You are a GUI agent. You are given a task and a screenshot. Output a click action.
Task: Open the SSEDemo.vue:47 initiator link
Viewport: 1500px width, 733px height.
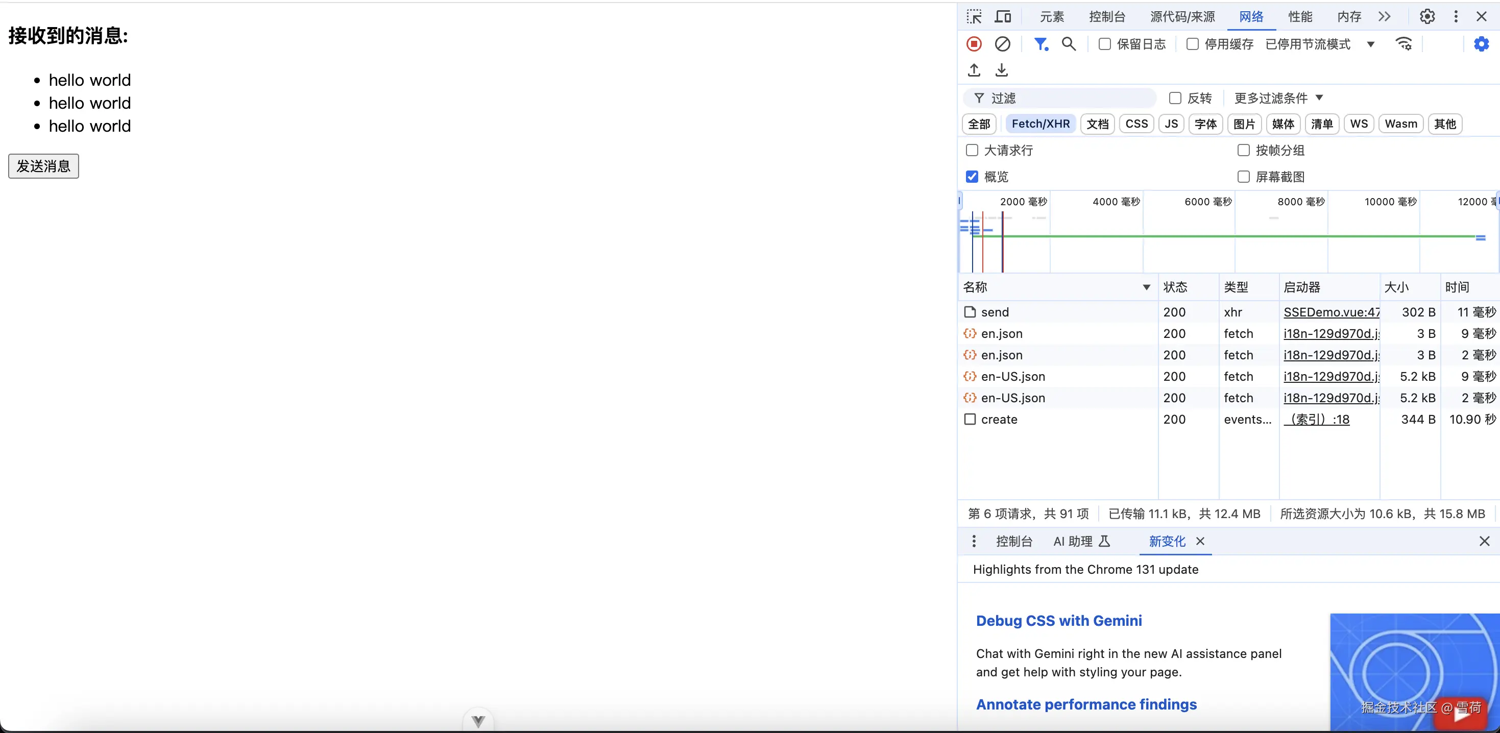1331,312
